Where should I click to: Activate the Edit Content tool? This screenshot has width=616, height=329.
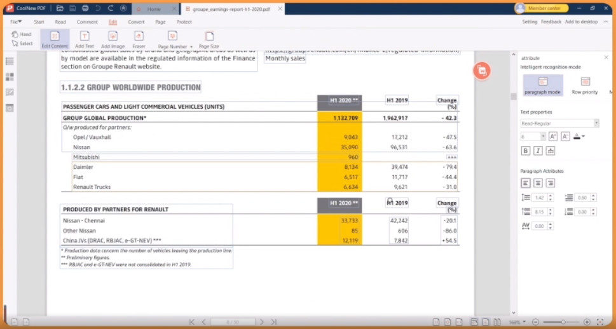pyautogui.click(x=55, y=39)
